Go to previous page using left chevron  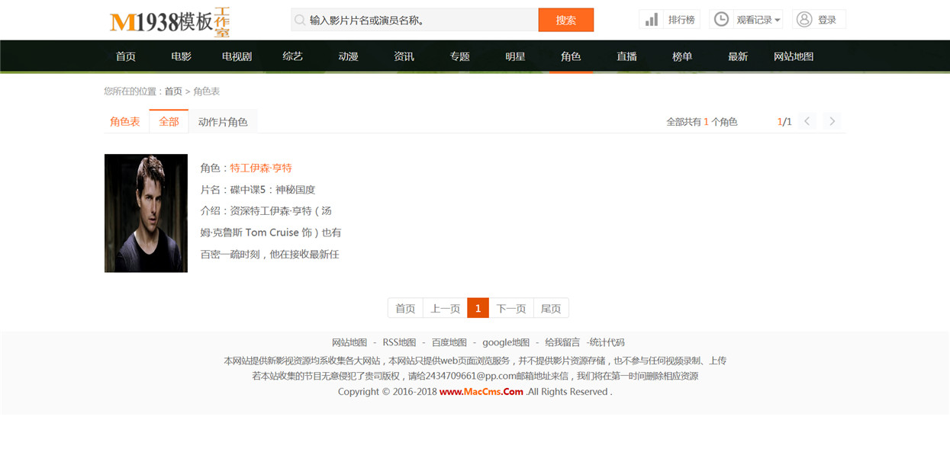coord(807,121)
